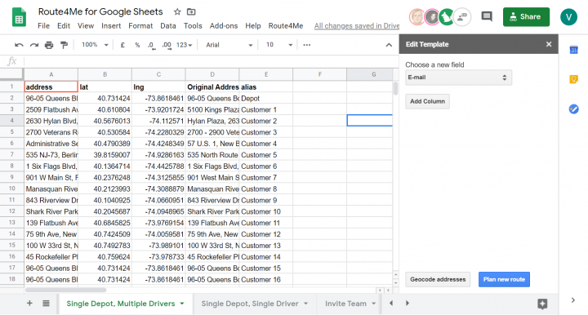Viewport: 588px width, 315px height.
Task: Open the font size 10 dropdown
Action: point(278,45)
